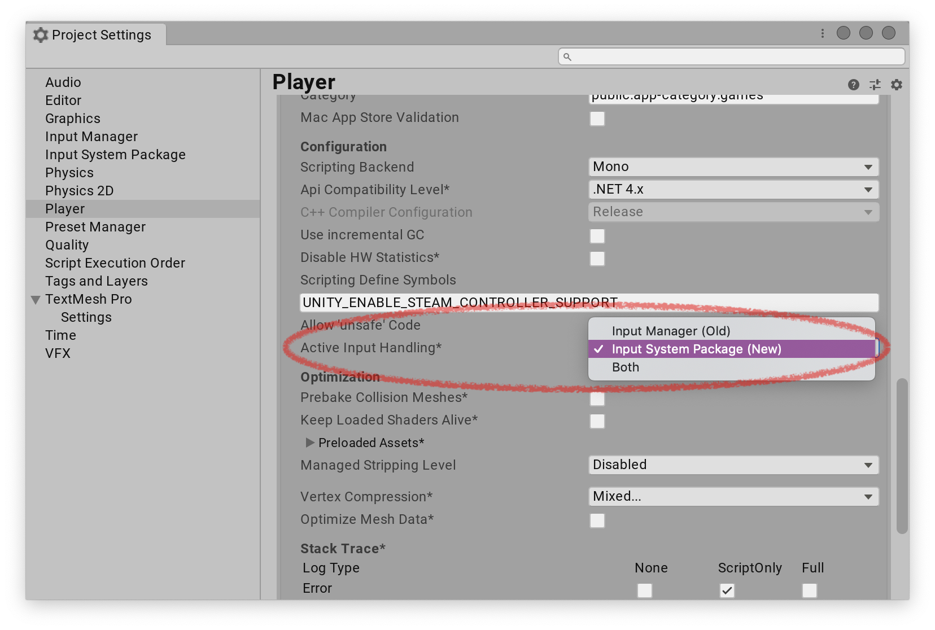This screenshot has height=630, width=935.
Task: Open the three-dot window options menu
Action: [x=822, y=33]
